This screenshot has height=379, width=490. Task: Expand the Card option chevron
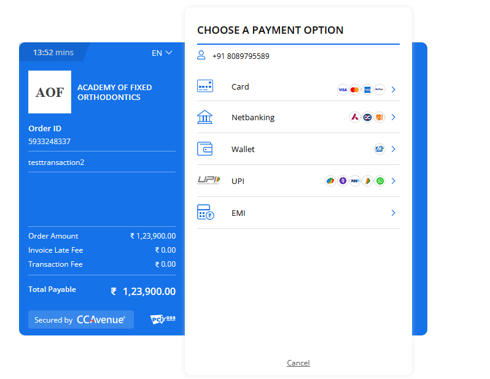[394, 90]
